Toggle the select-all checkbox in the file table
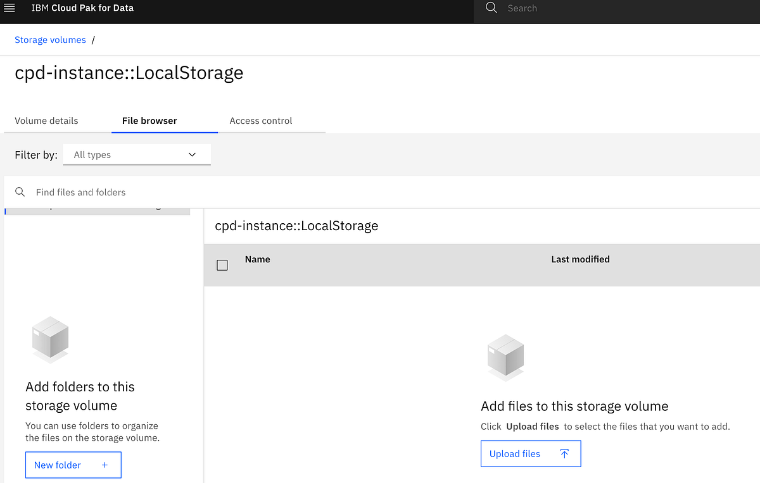This screenshot has height=483, width=760. (222, 265)
